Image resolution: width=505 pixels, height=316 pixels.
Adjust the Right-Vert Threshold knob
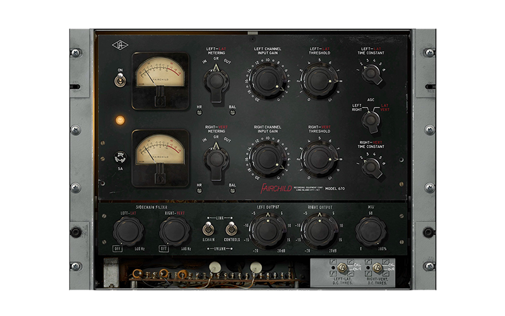pyautogui.click(x=319, y=159)
